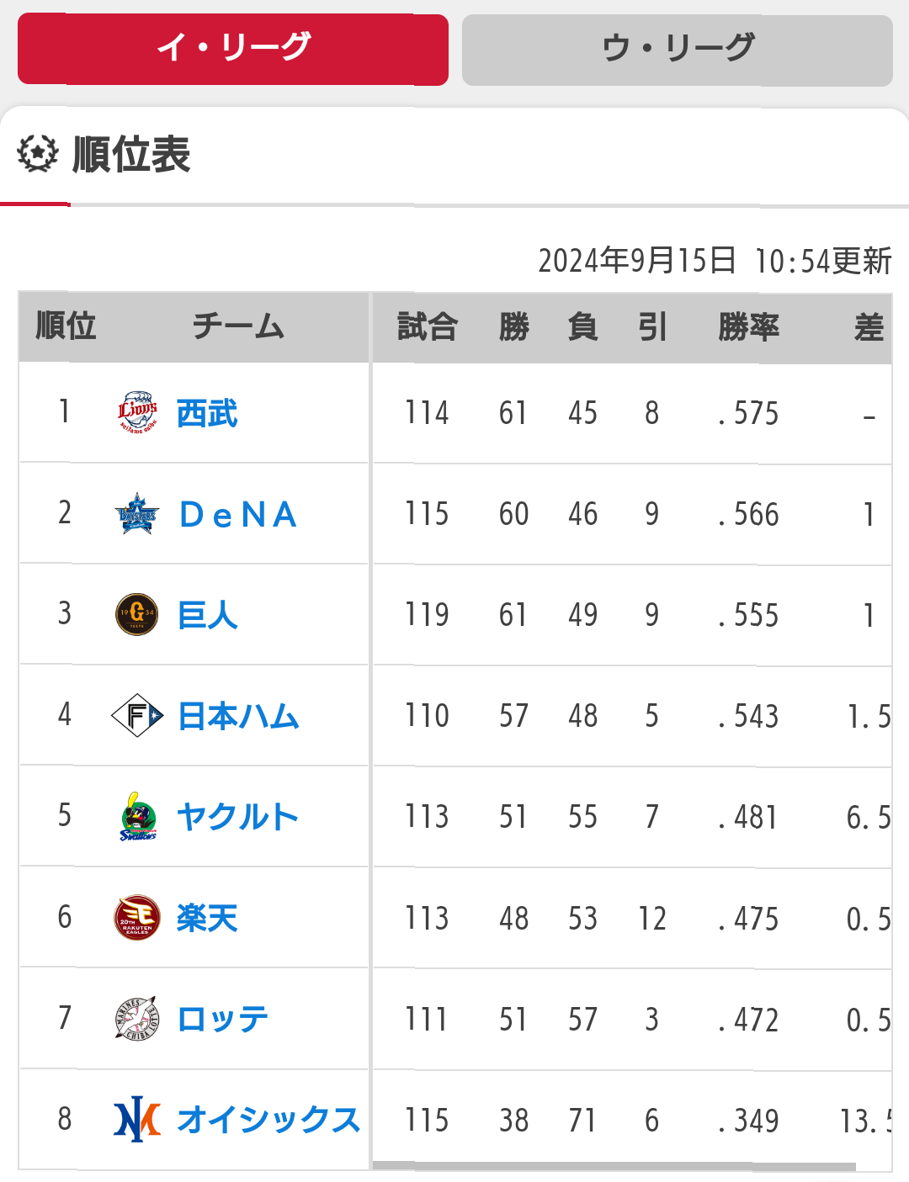Open the 西武 team link

[207, 413]
